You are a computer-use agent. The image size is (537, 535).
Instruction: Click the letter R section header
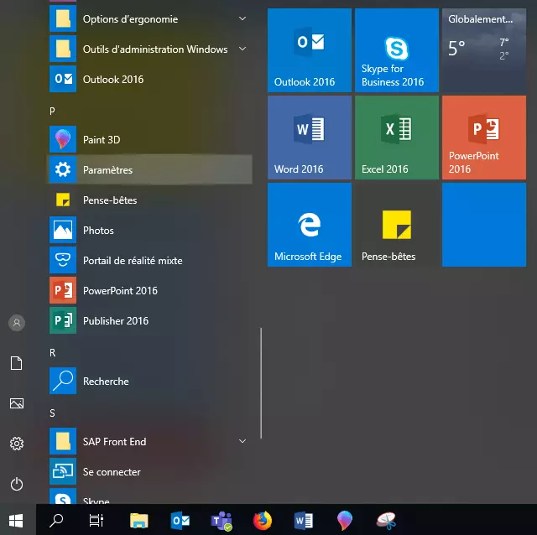(x=52, y=352)
